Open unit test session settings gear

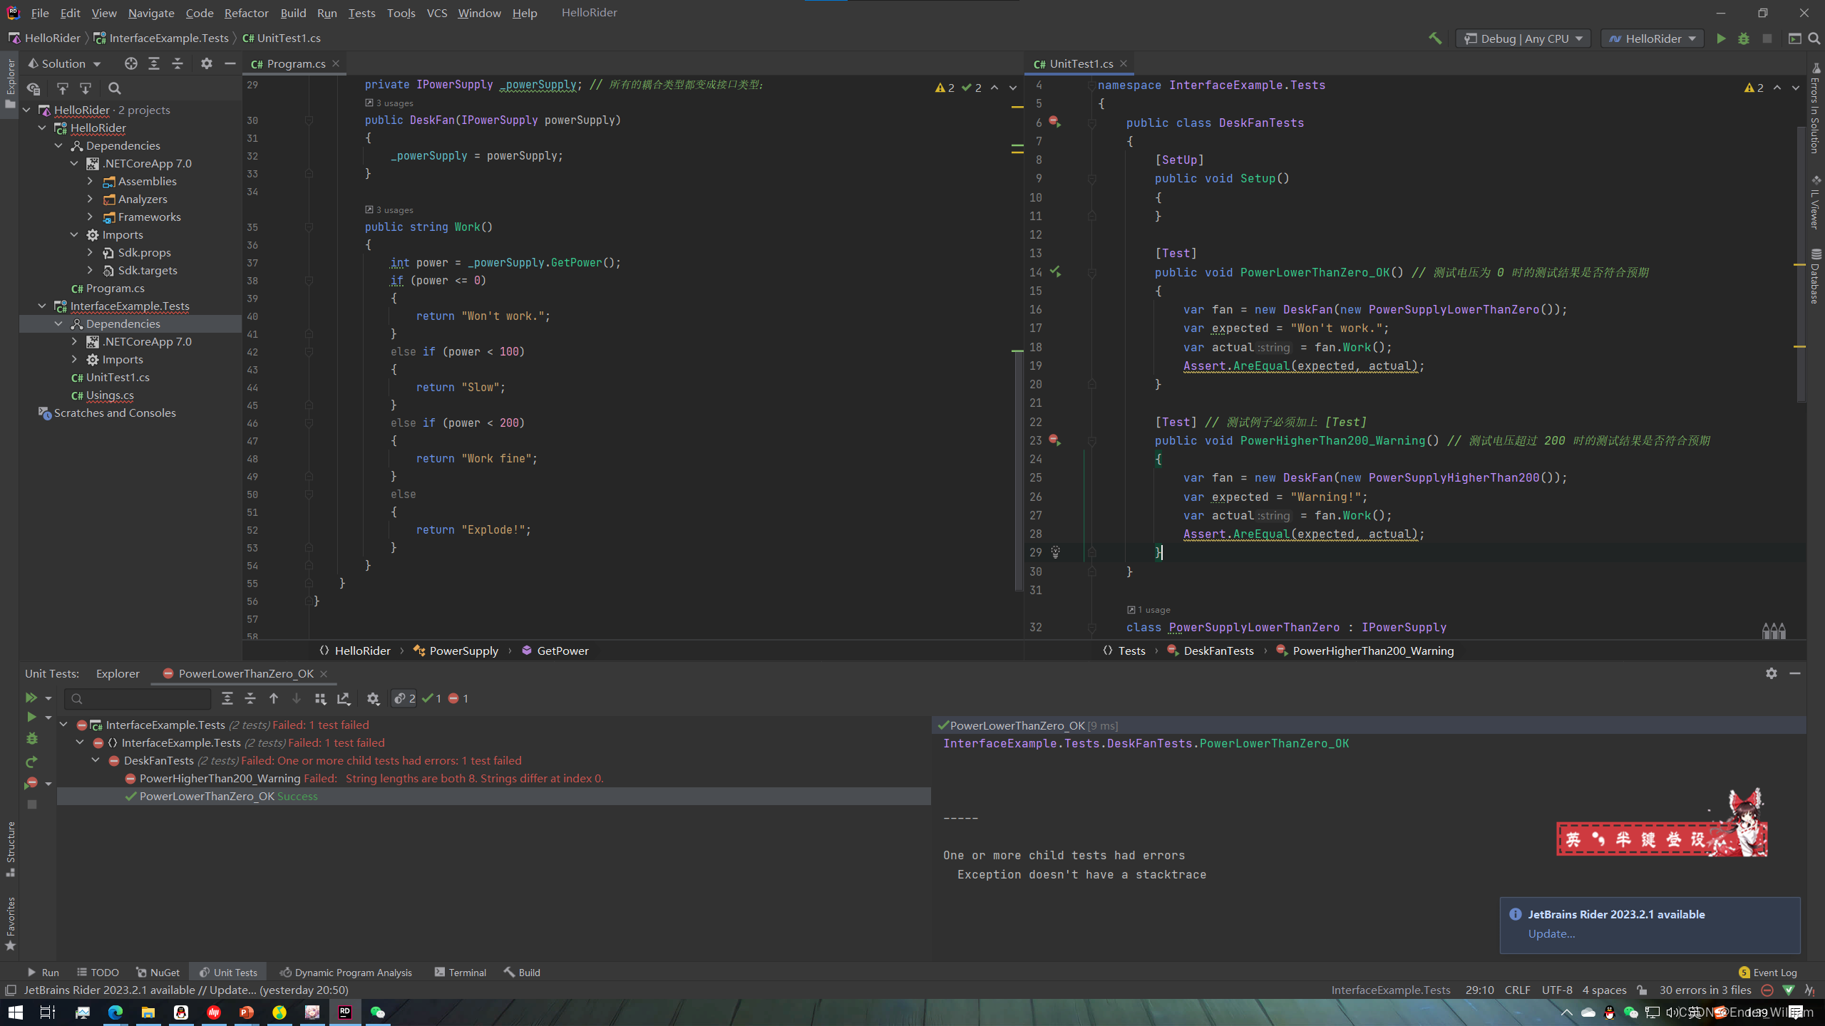pos(373,698)
